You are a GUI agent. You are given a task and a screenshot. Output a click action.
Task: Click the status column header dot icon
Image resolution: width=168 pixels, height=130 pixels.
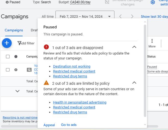[16, 56]
